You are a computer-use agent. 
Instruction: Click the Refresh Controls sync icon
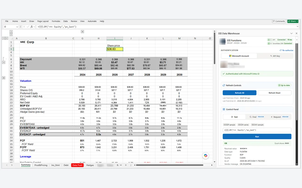[224, 85]
